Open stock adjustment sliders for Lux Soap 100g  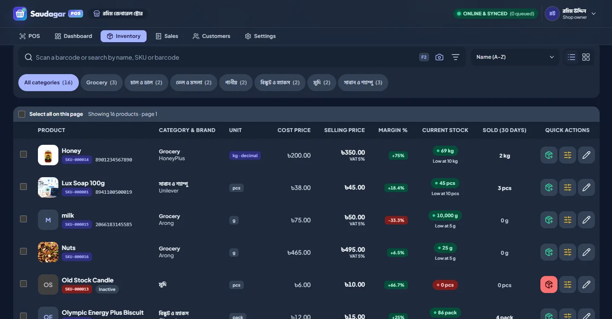pyautogui.click(x=568, y=187)
